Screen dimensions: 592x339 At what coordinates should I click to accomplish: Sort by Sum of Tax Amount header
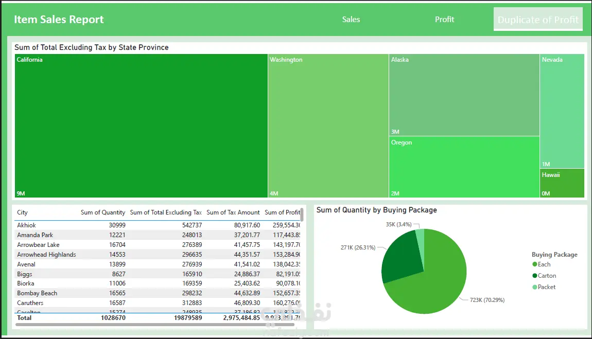coord(233,212)
